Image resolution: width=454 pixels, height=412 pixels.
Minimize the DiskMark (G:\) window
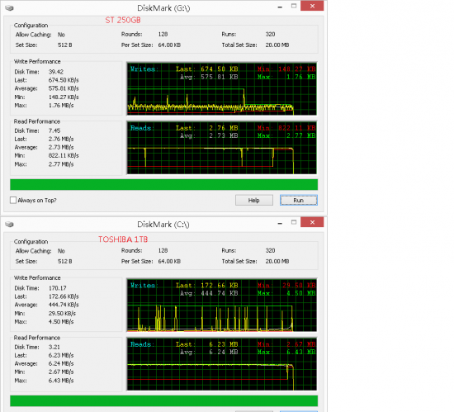coord(280,7)
